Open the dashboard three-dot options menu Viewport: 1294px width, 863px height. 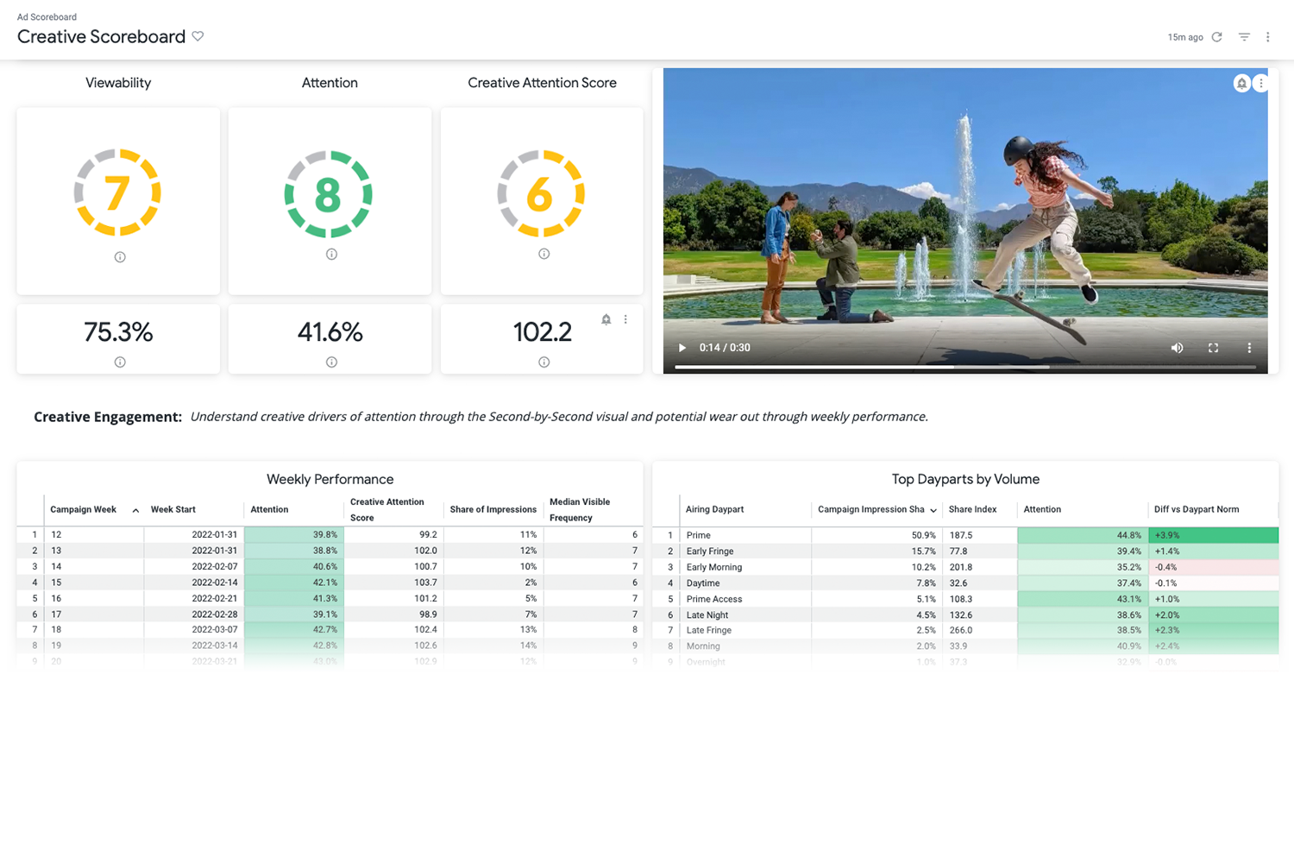tap(1268, 37)
